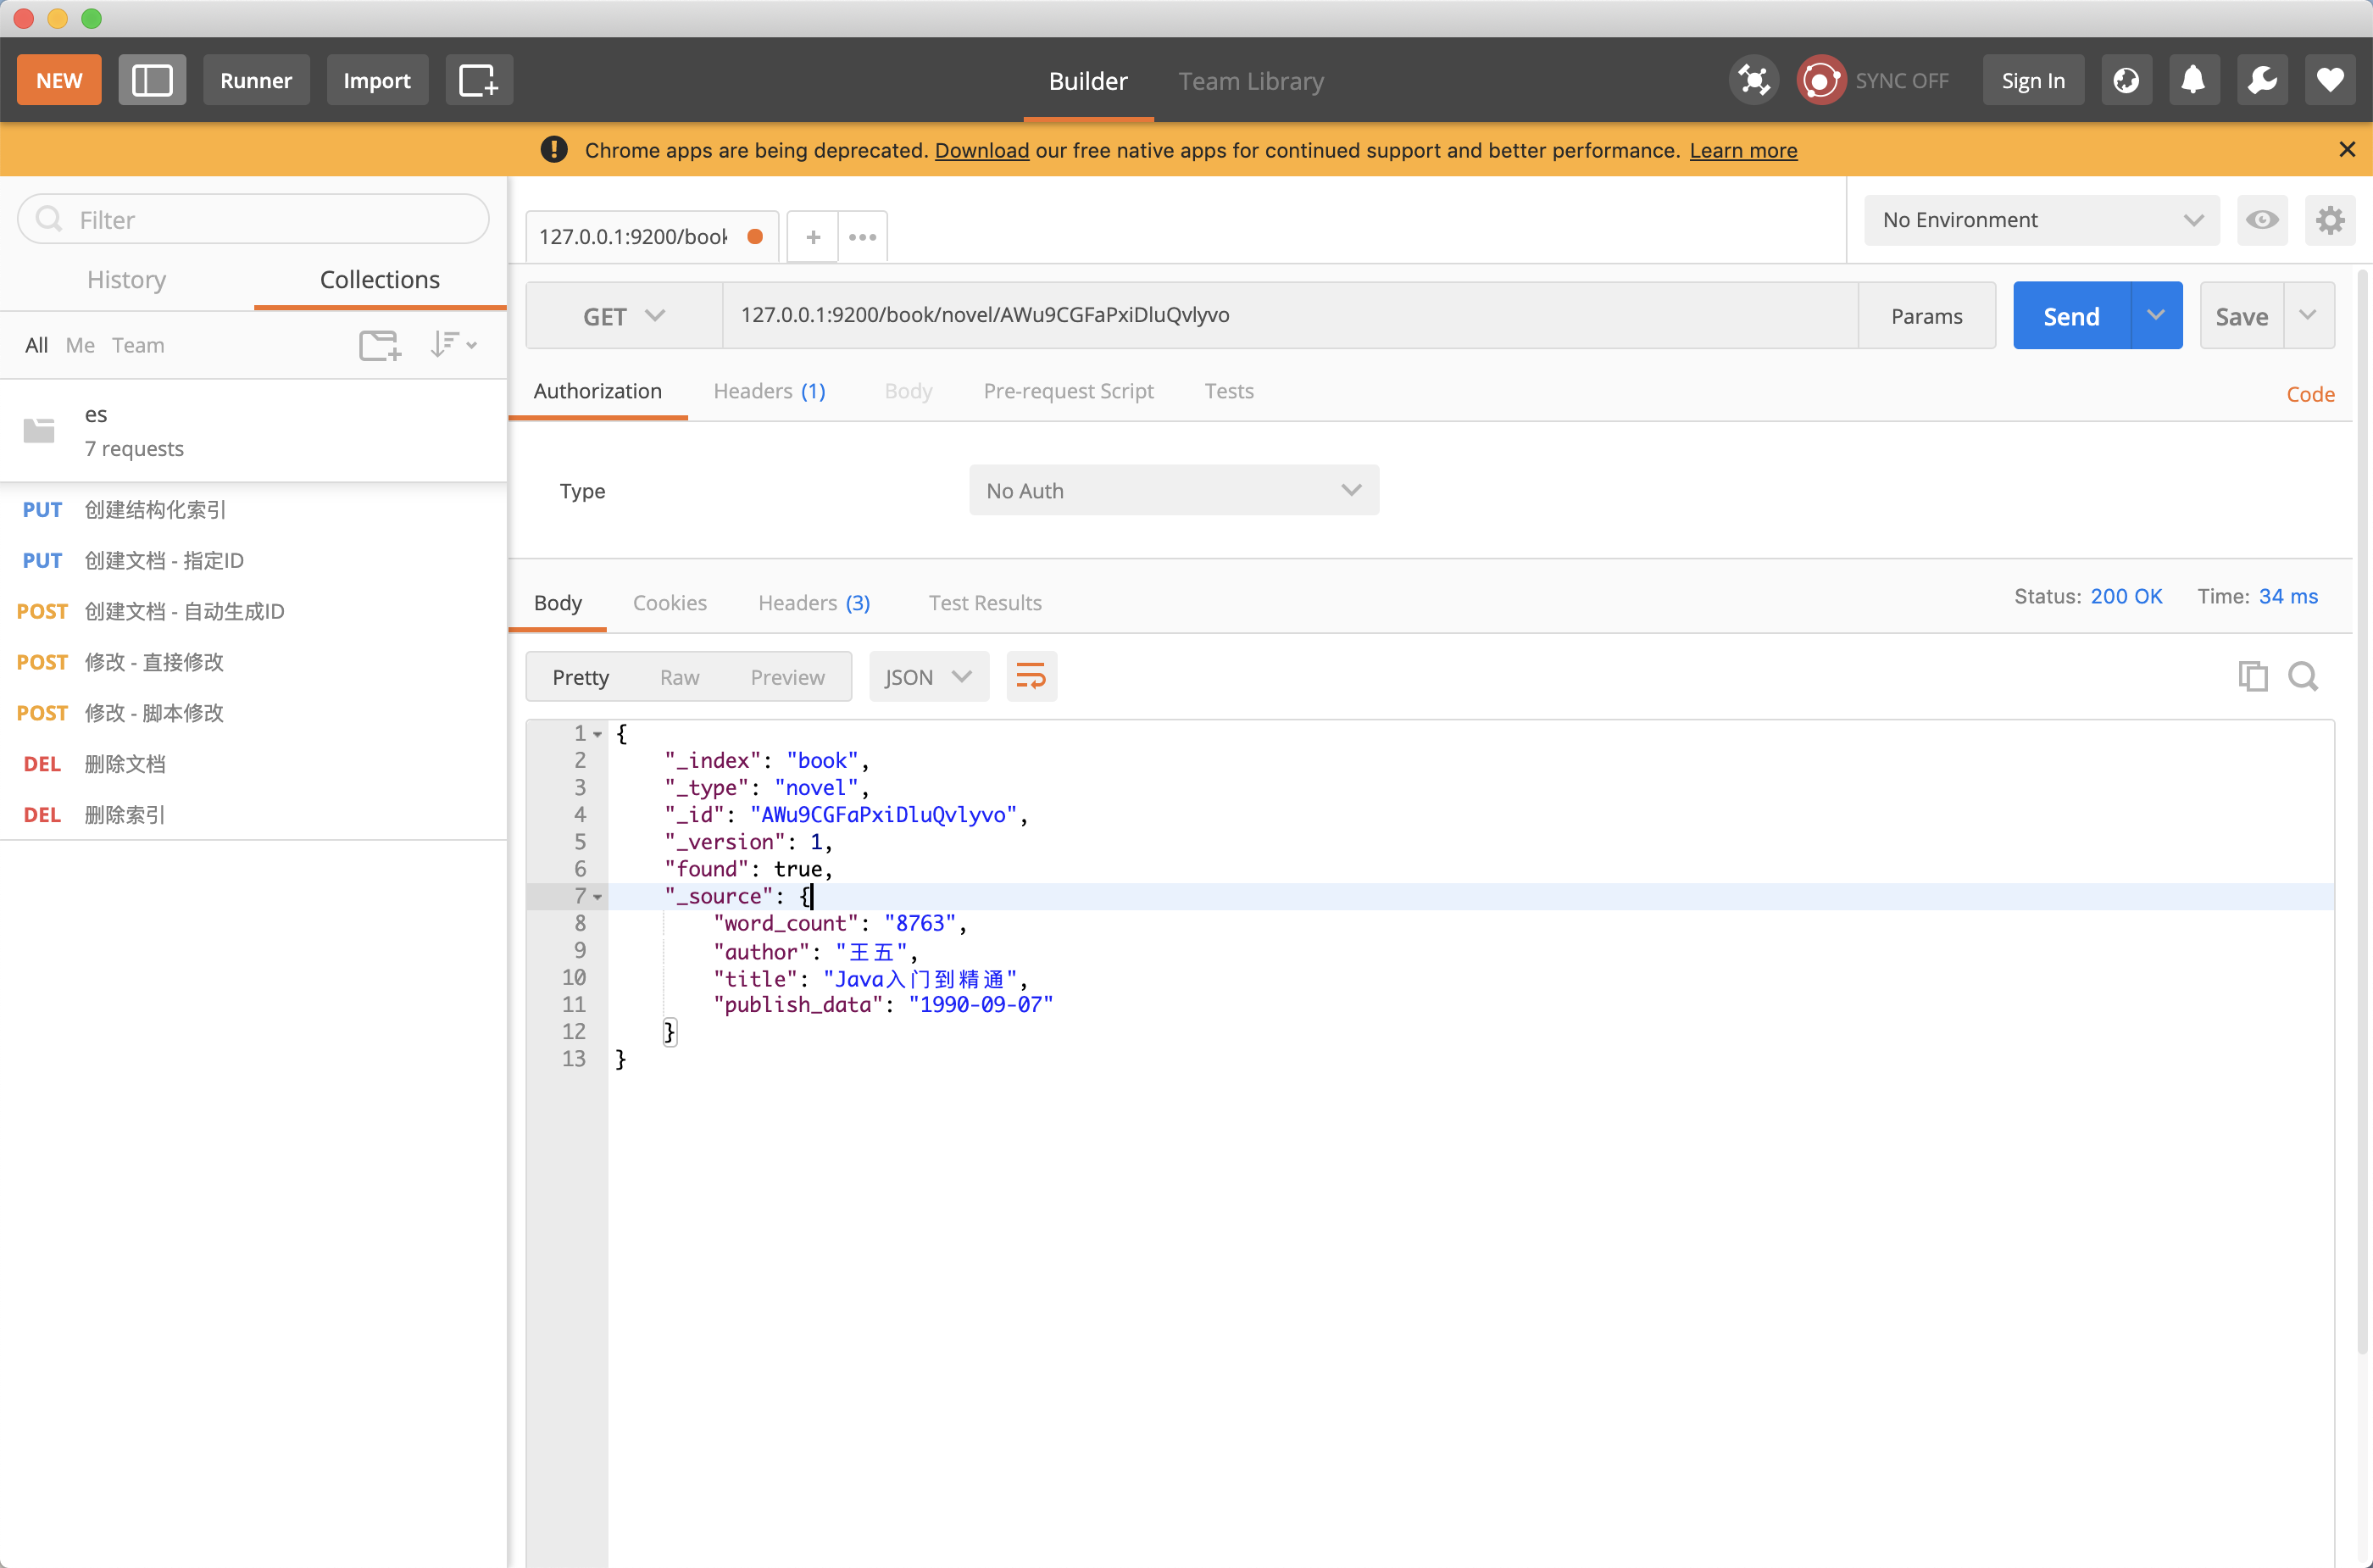The width and height of the screenshot is (2373, 1568).
Task: Toggle line wrap in response
Action: click(1031, 677)
